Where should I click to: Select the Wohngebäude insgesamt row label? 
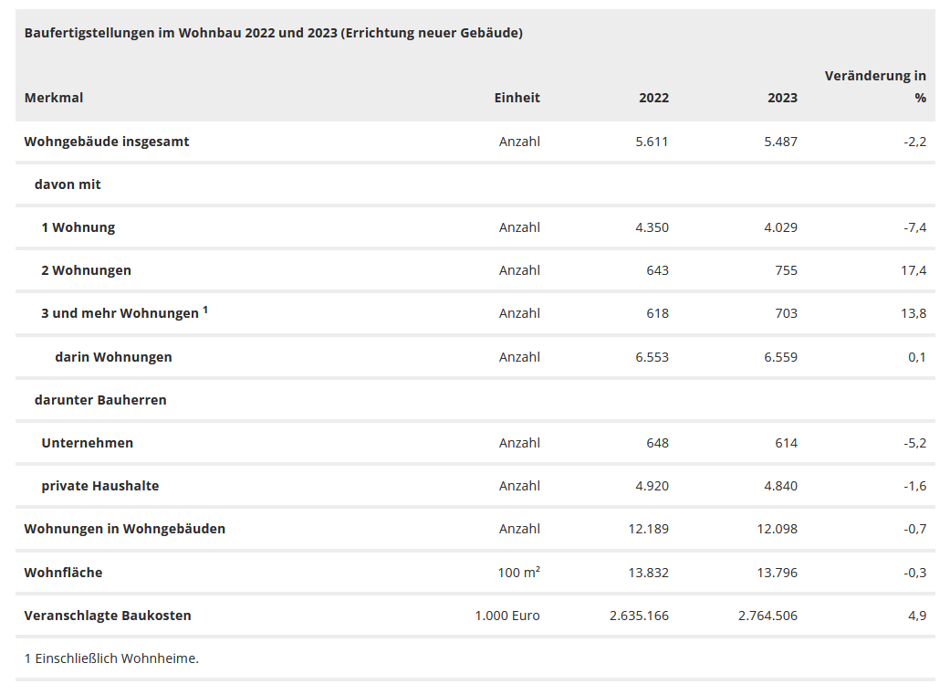(107, 142)
